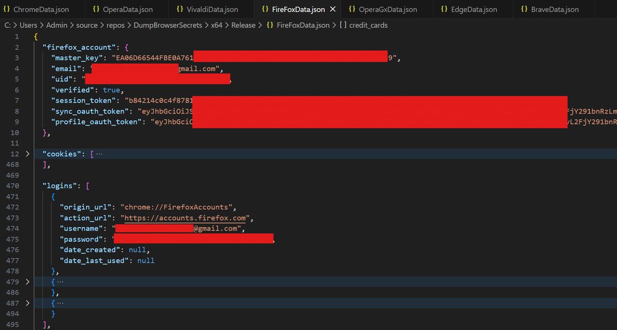Open the x64 breadcrumb segment
This screenshot has width=617, height=330.
coord(216,25)
